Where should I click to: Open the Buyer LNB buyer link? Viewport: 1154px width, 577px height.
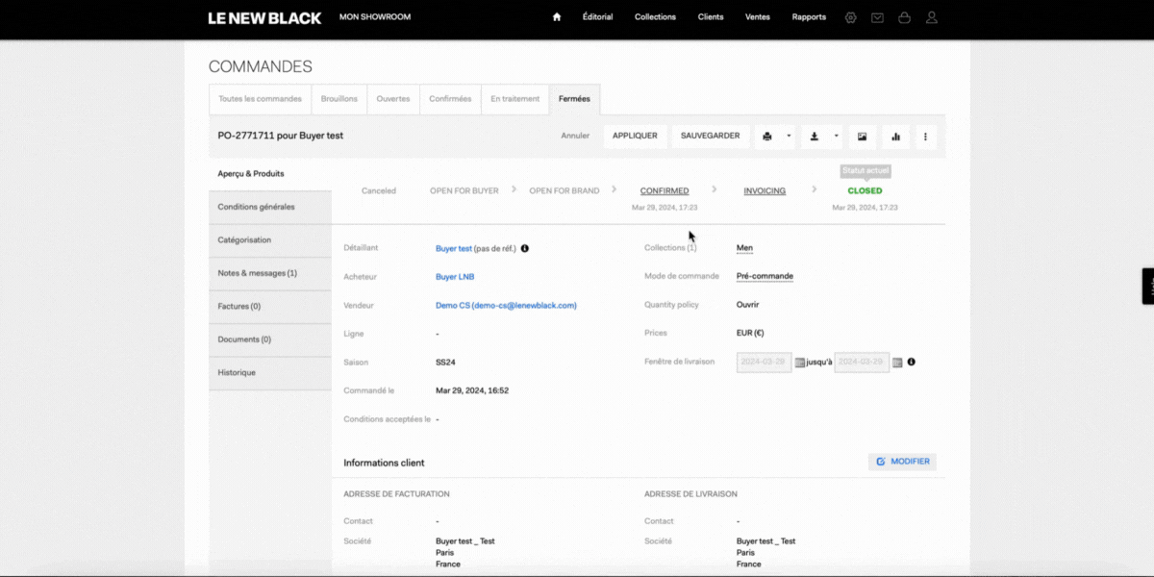pos(455,277)
